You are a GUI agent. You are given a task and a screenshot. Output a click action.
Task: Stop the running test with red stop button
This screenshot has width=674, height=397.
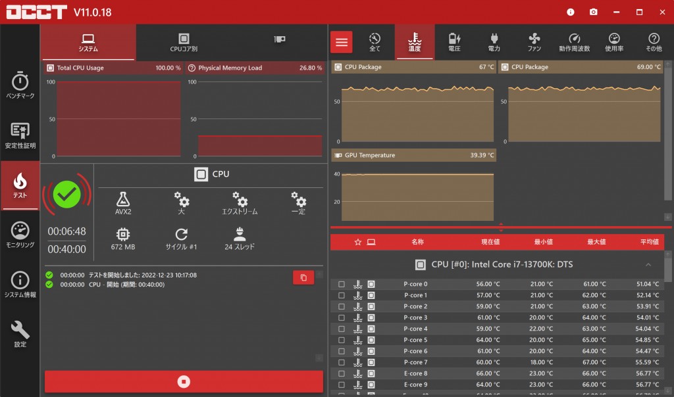tap(184, 381)
